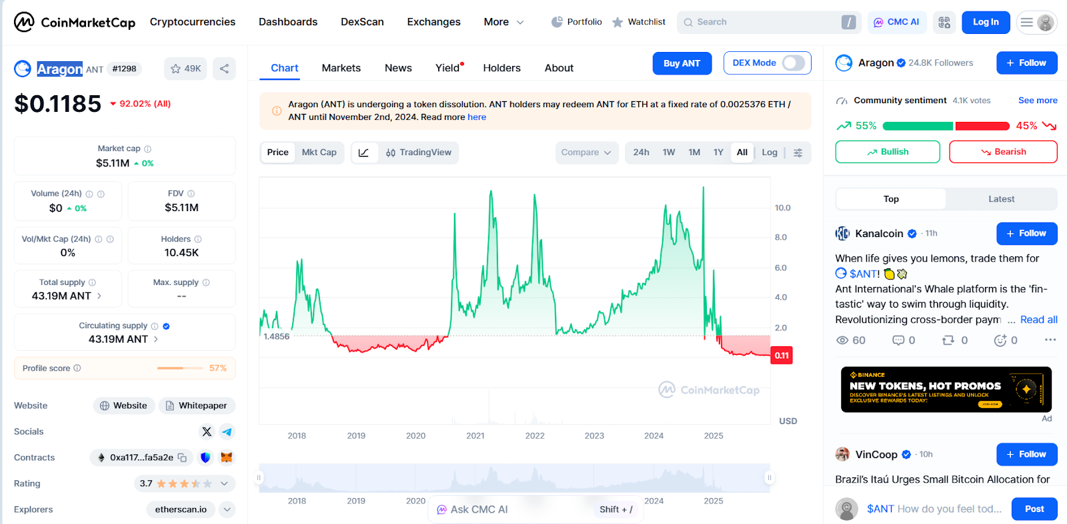Open the Markets tab
Image resolution: width=1067 pixels, height=524 pixels.
(341, 68)
